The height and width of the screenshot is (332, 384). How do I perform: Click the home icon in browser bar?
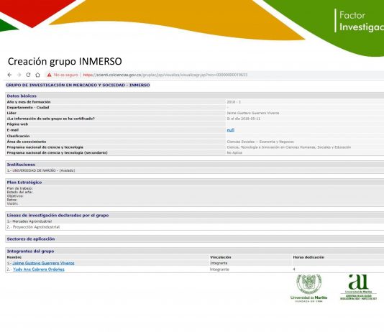37,75
